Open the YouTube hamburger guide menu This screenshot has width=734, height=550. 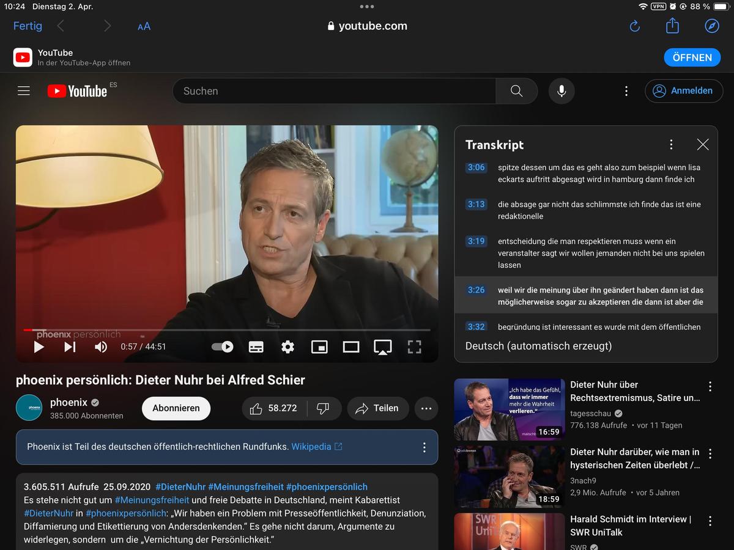click(x=24, y=91)
